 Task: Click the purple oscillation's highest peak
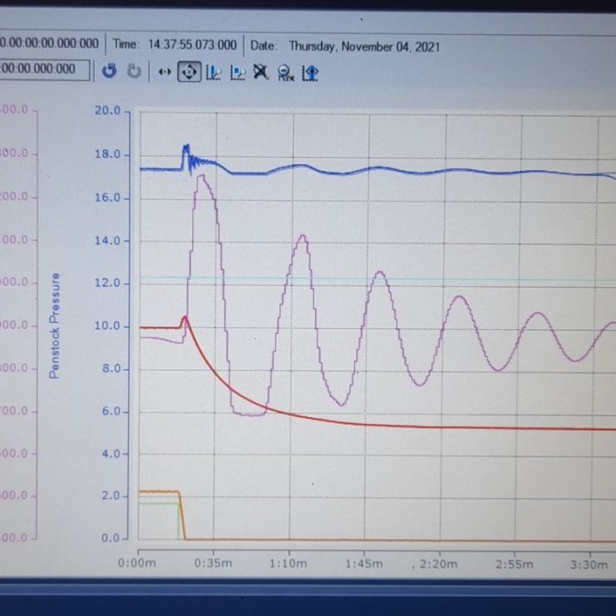[x=202, y=176]
